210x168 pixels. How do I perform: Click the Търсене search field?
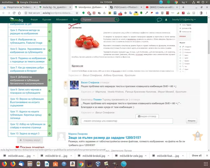pyautogui.click(x=98, y=20)
